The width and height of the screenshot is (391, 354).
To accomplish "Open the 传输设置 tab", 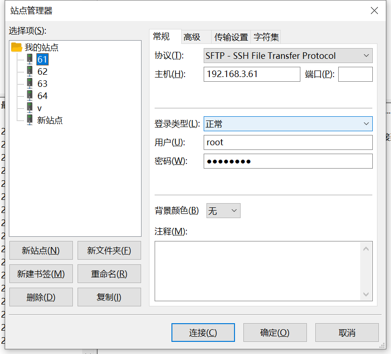I will click(231, 37).
